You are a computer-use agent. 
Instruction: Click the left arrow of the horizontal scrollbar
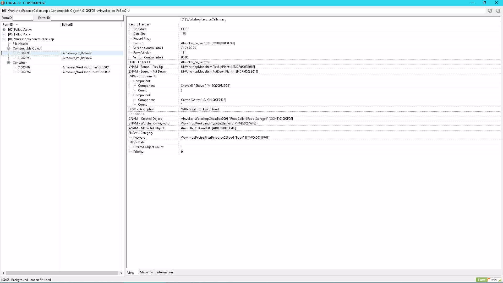click(3, 273)
